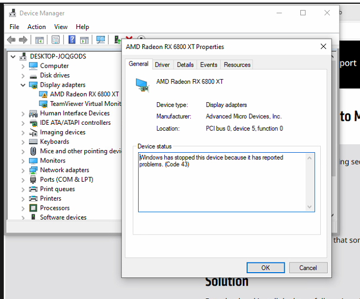The height and width of the screenshot is (299, 360).
Task: Expand the IDE ATA/ATAPI controllers node
Action: (x=23, y=123)
